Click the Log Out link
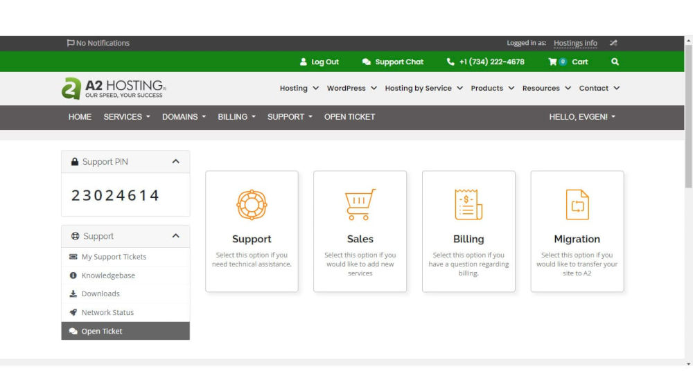Viewport: 693px width, 389px height. 319,62
